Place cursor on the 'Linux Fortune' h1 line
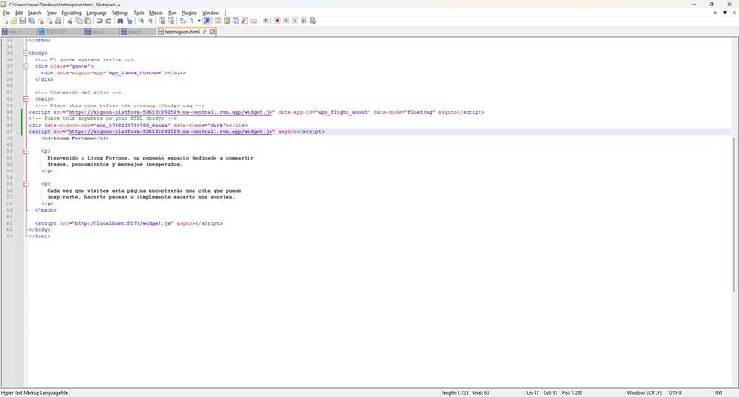Viewport: 739px width, 397px height. 75,138
